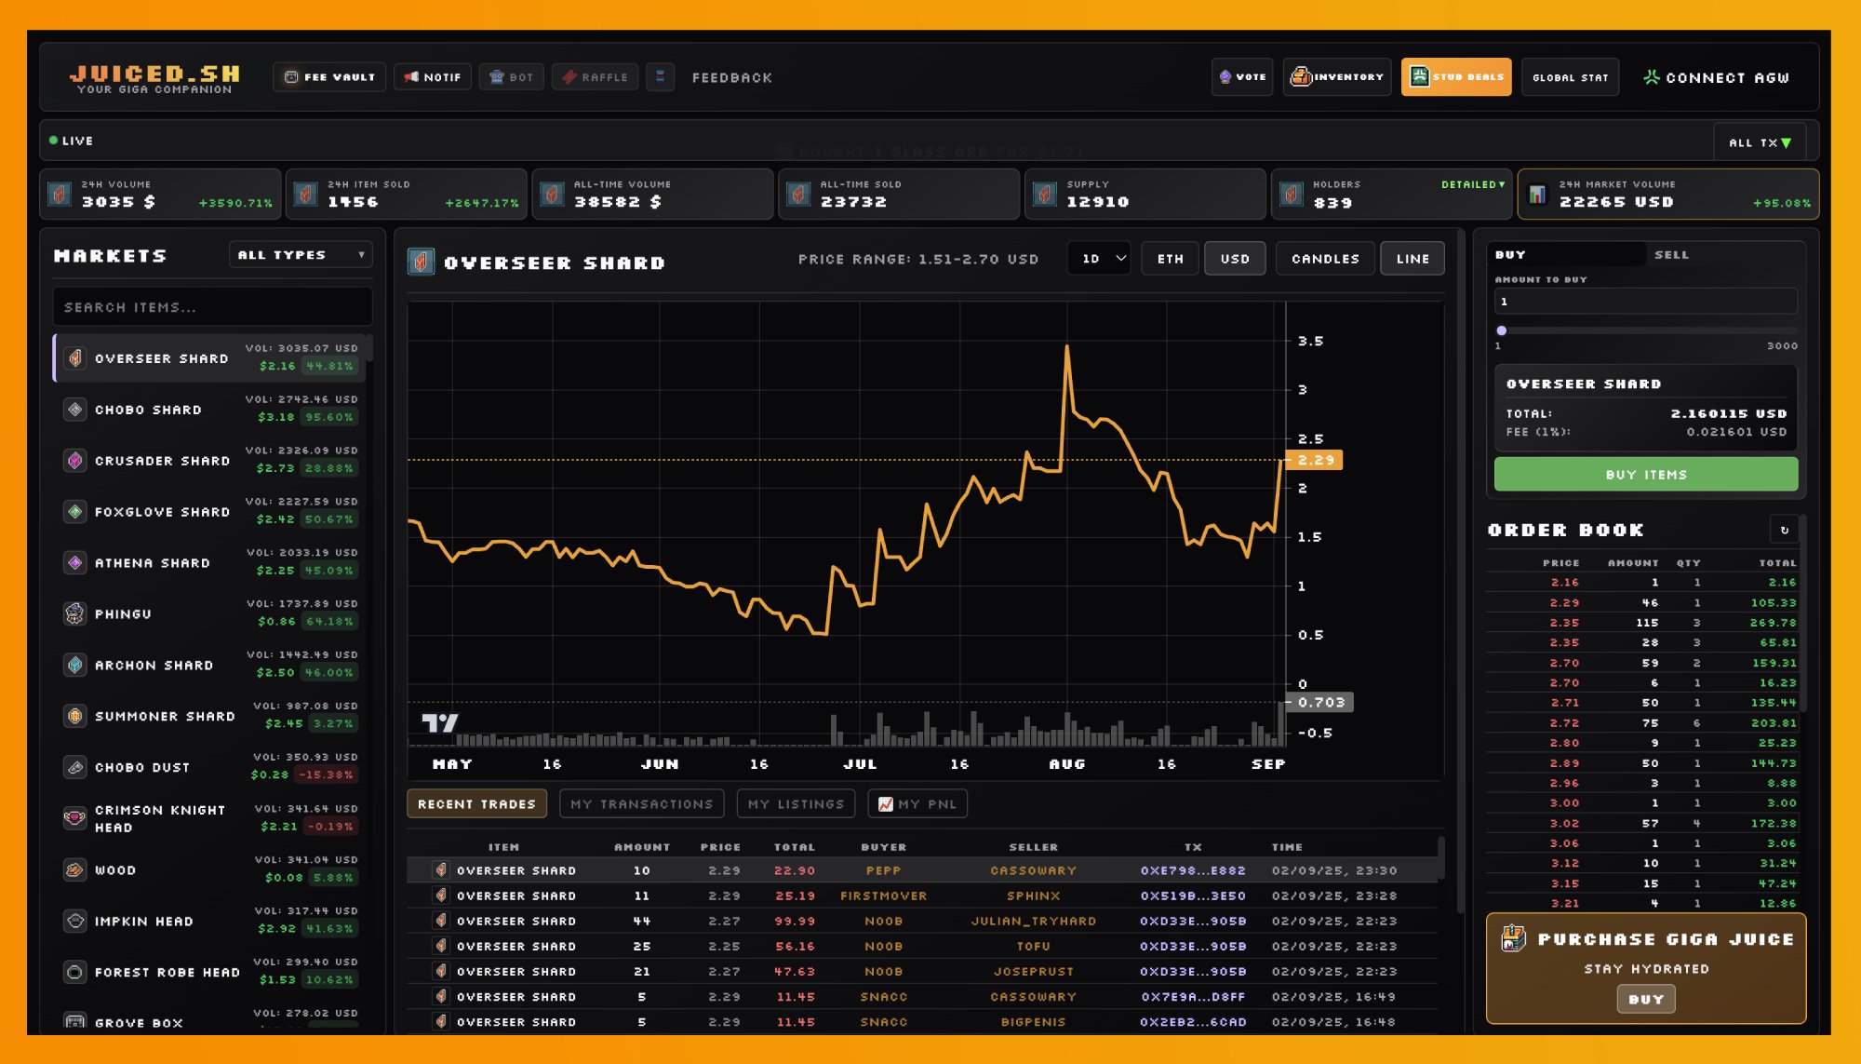Open the ALL TYPES market filter dropdown
The height and width of the screenshot is (1064, 1861).
coord(300,254)
